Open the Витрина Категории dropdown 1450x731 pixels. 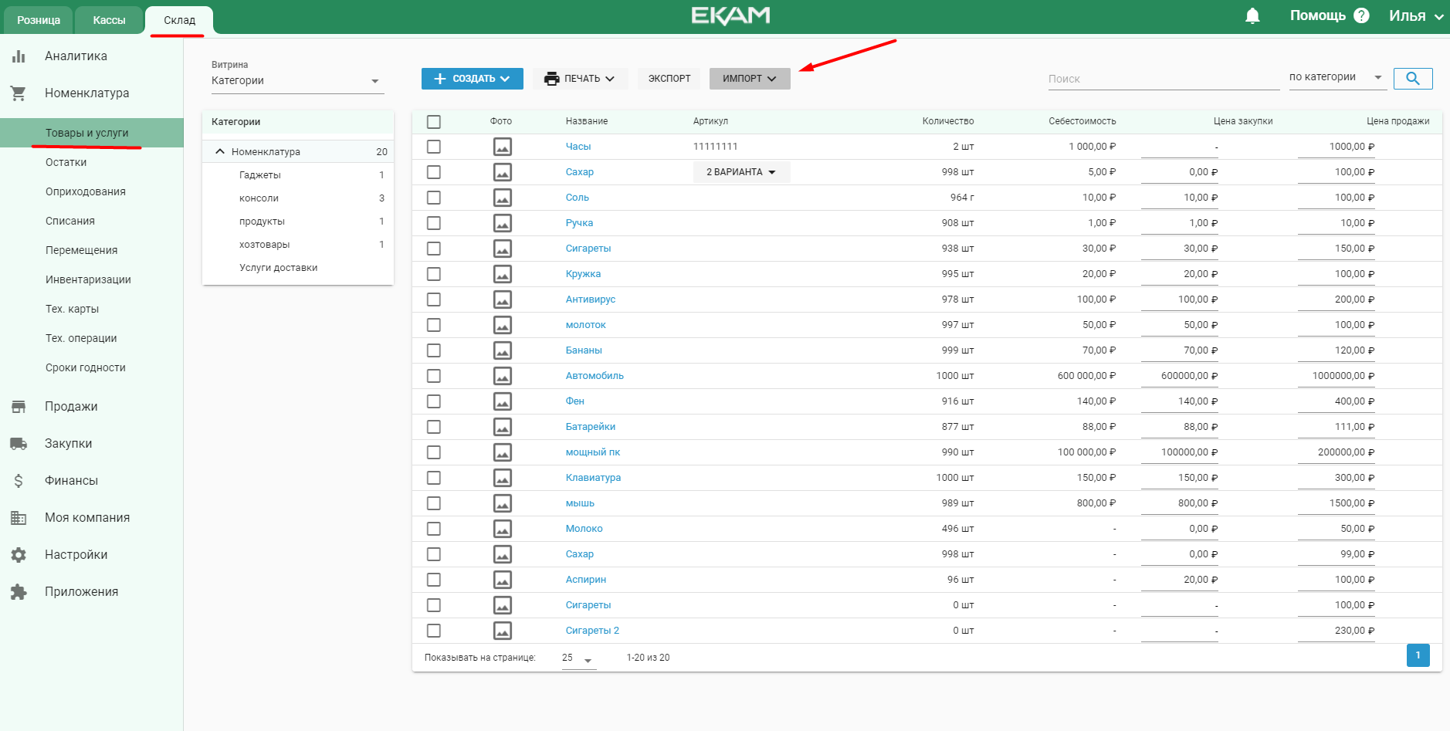(x=297, y=80)
